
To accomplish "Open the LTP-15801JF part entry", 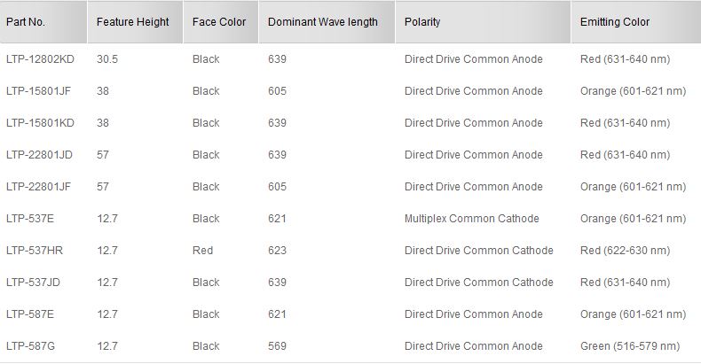I will (40, 91).
